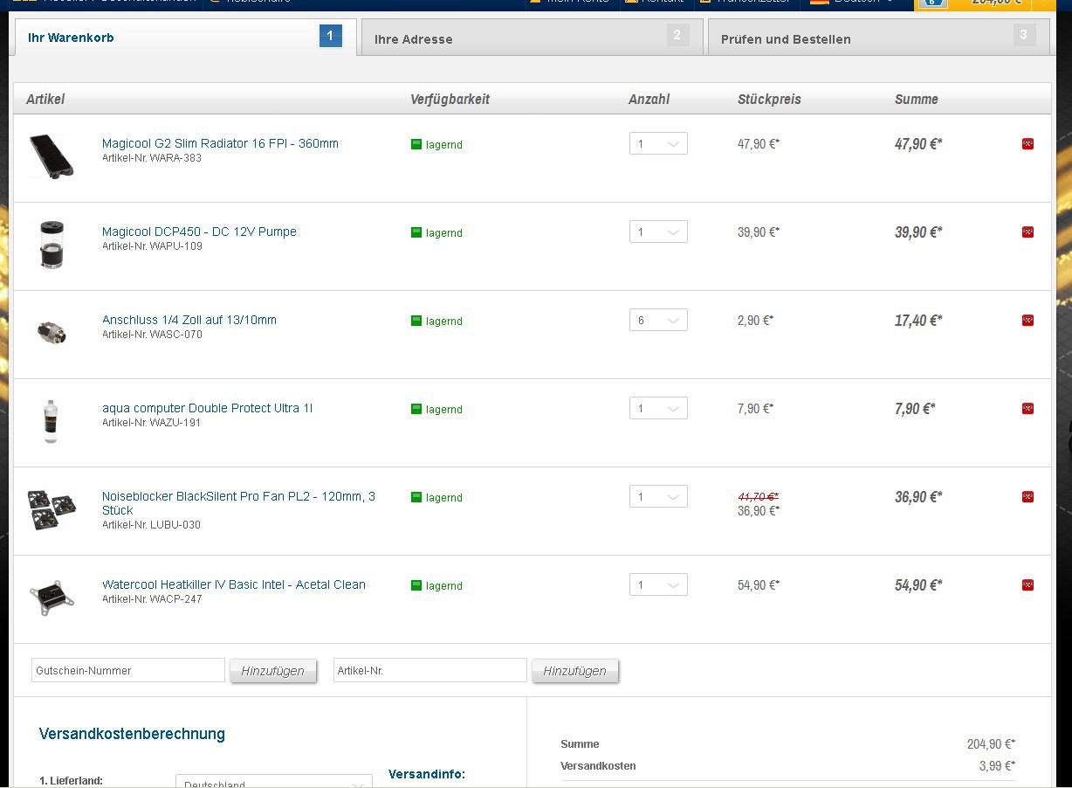Image resolution: width=1072 pixels, height=788 pixels.
Task: Change quantity of Double Protect Ultra 1l
Action: pyautogui.click(x=658, y=409)
